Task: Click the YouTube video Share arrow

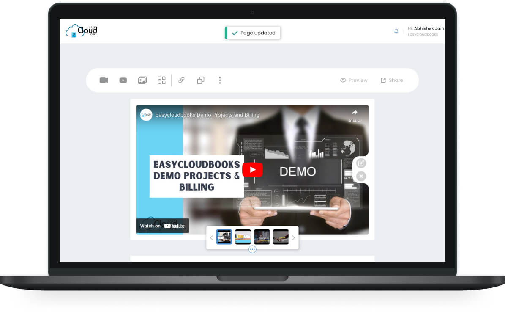Action: [x=354, y=116]
